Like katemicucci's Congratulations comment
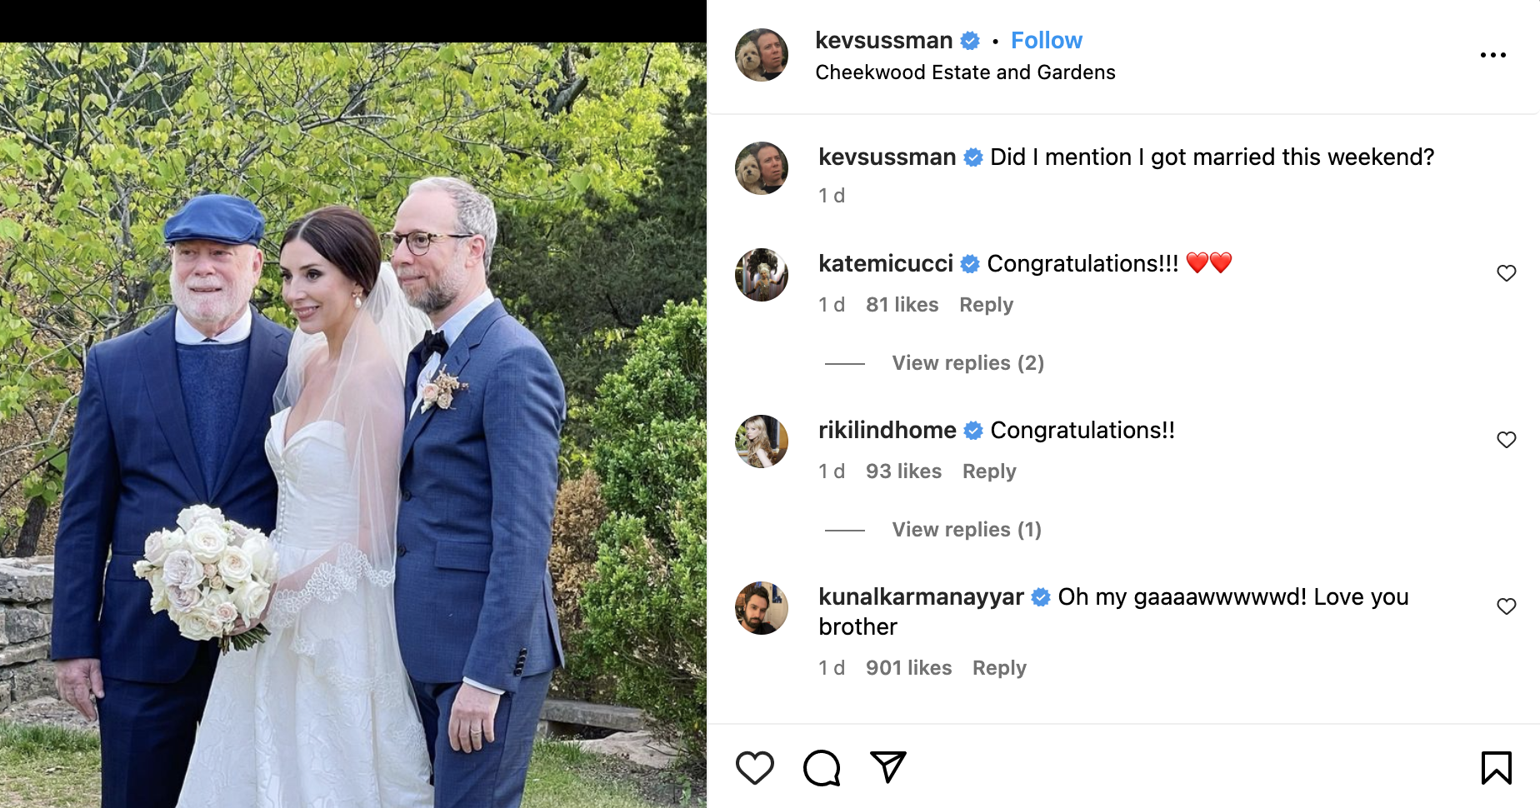 pos(1506,273)
